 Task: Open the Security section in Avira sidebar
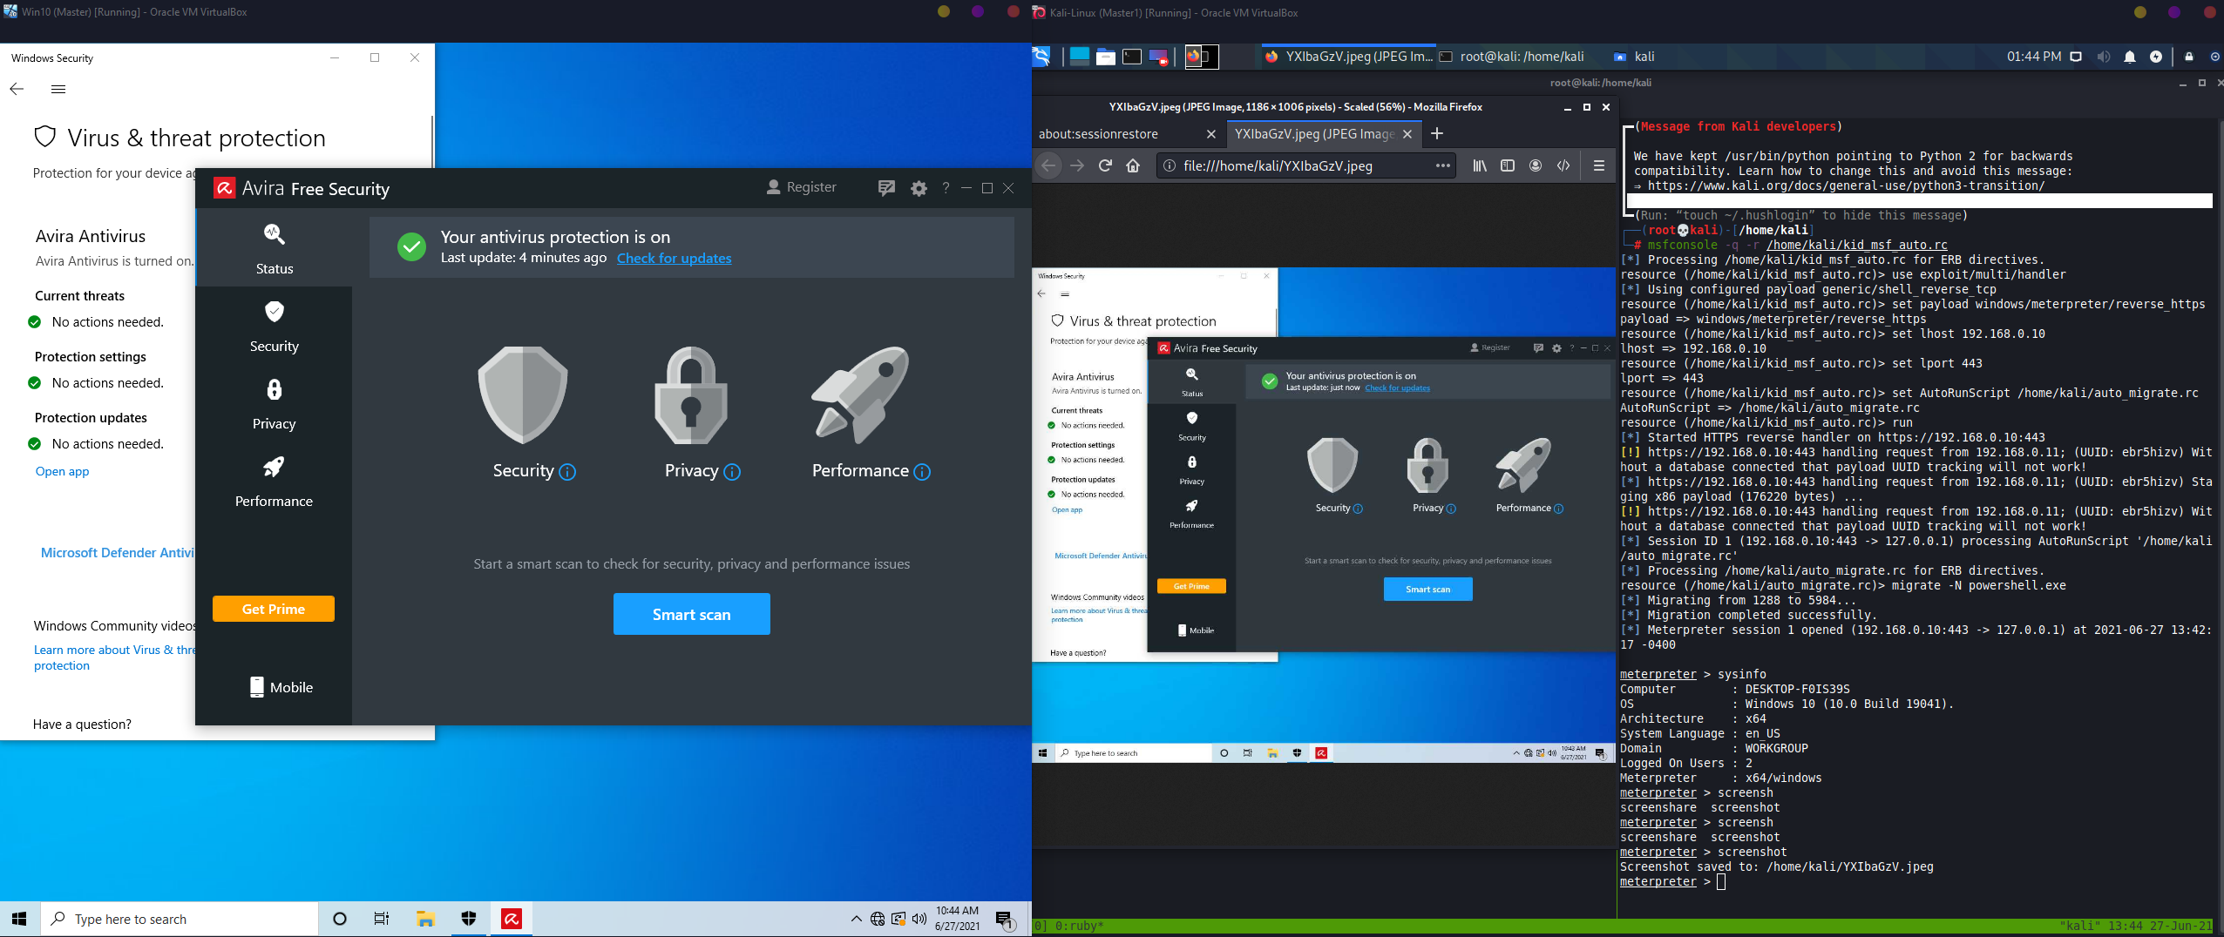tap(274, 327)
